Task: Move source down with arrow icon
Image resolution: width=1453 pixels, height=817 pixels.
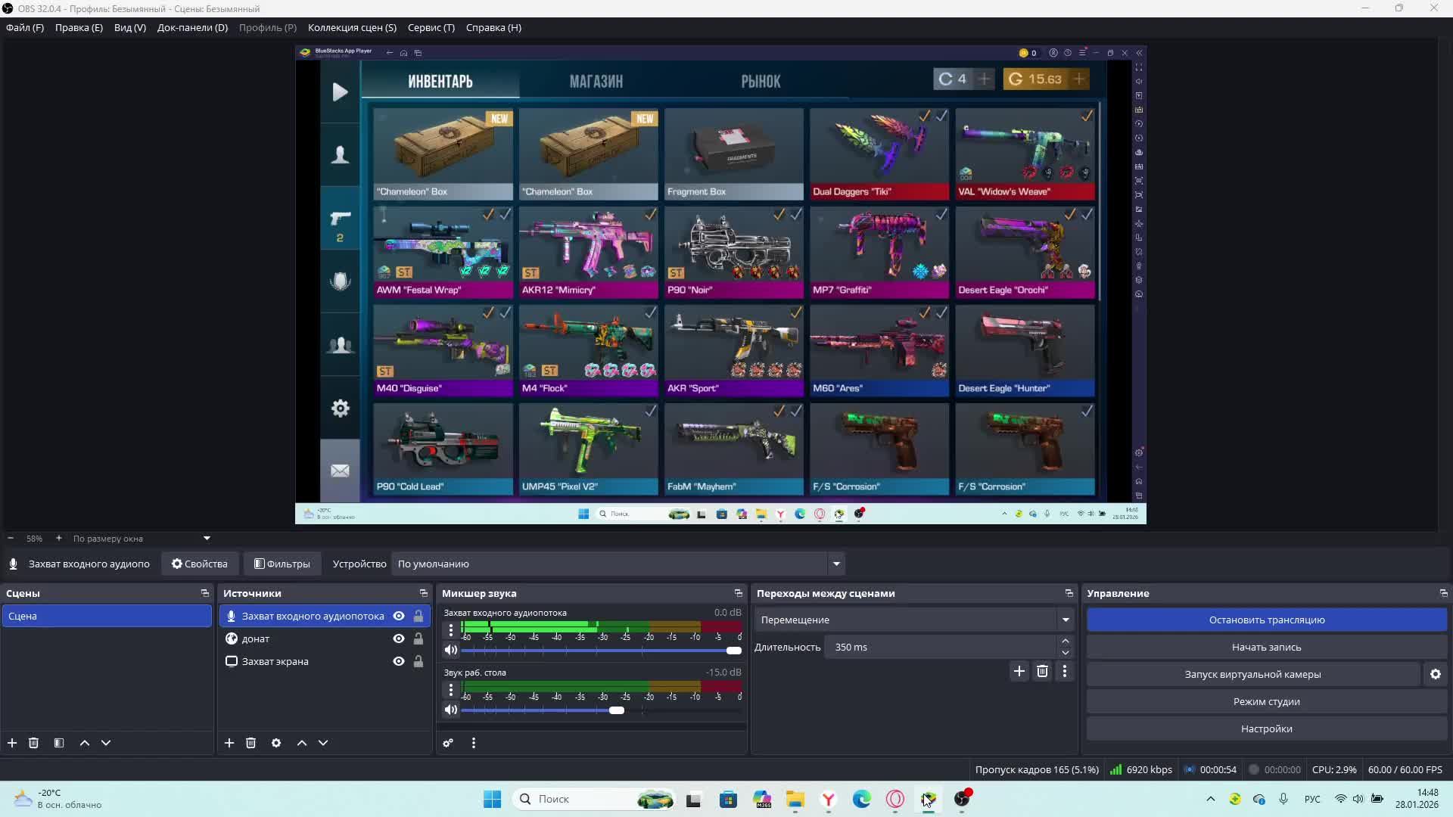Action: tap(323, 743)
